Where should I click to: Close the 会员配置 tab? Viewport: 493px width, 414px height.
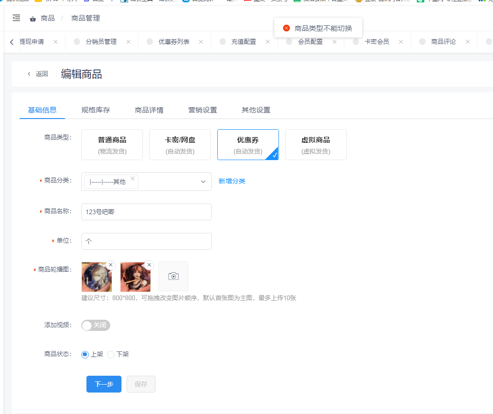[335, 42]
